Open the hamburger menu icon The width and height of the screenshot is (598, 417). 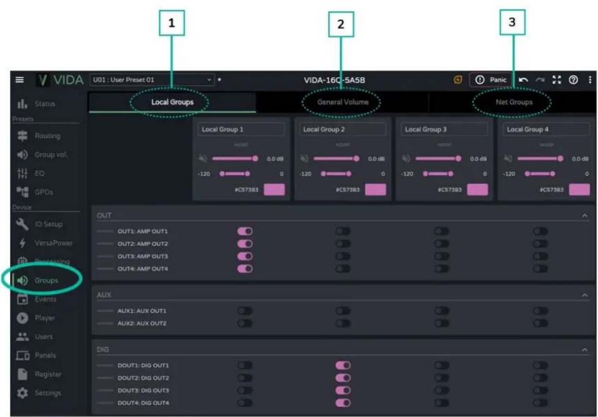[x=19, y=80]
